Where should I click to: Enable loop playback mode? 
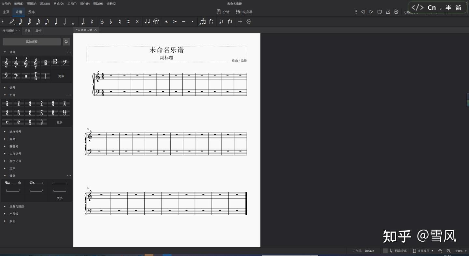(379, 11)
